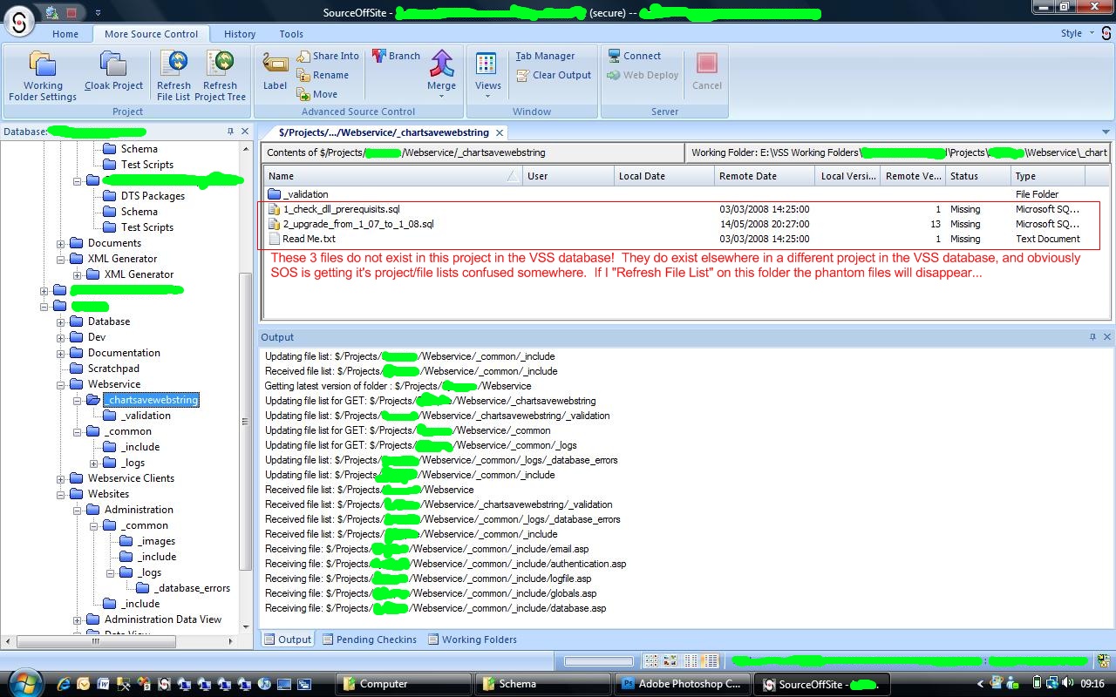Select the More Source Control tab
The image size is (1116, 697).
click(152, 34)
